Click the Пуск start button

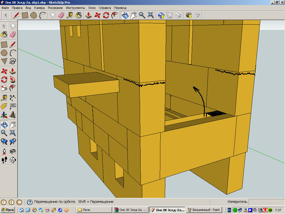coord(8,210)
